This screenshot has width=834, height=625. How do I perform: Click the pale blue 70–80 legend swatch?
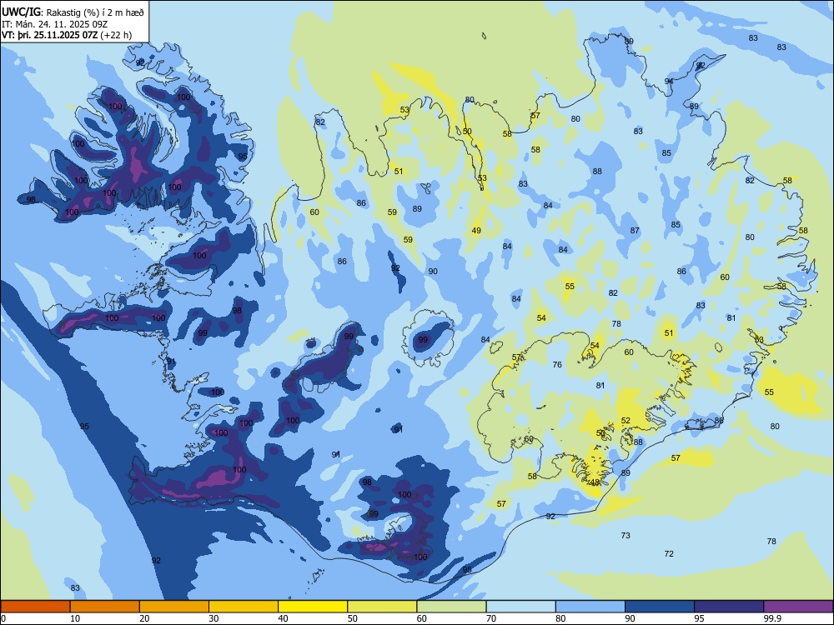(520, 607)
